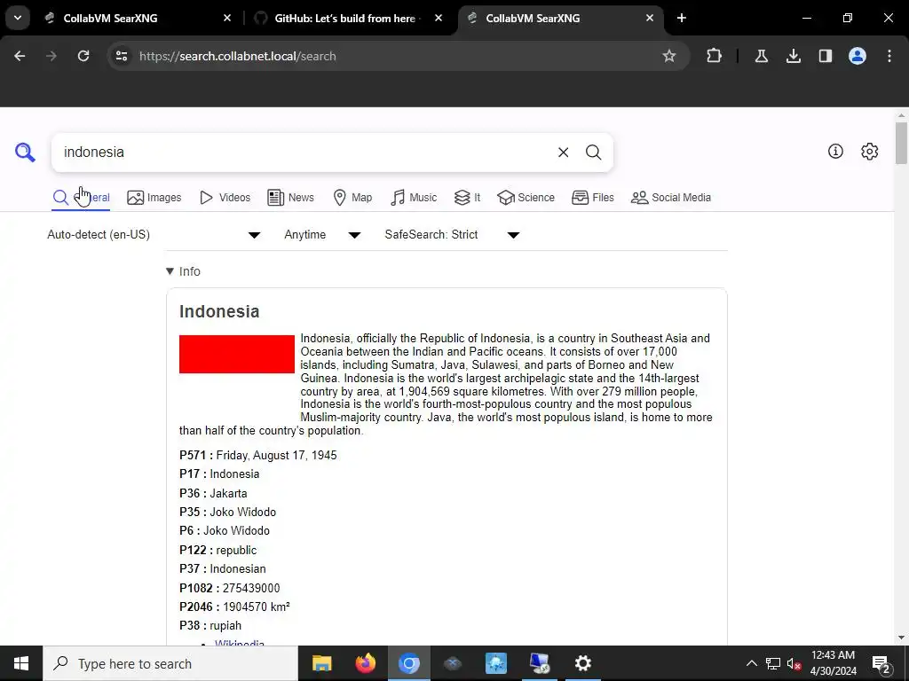The height and width of the screenshot is (681, 909).
Task: Click the page vertical scrollbar thumb
Action: (x=900, y=143)
